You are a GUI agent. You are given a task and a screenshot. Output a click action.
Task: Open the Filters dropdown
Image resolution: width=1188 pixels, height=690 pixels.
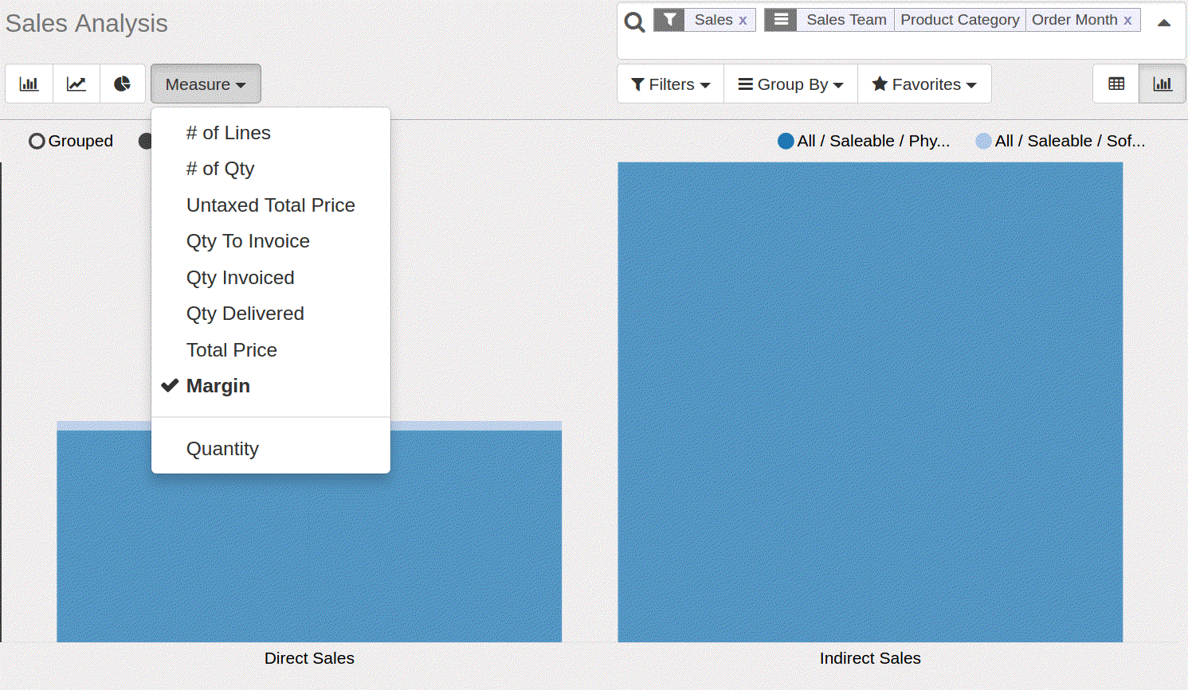[670, 84]
